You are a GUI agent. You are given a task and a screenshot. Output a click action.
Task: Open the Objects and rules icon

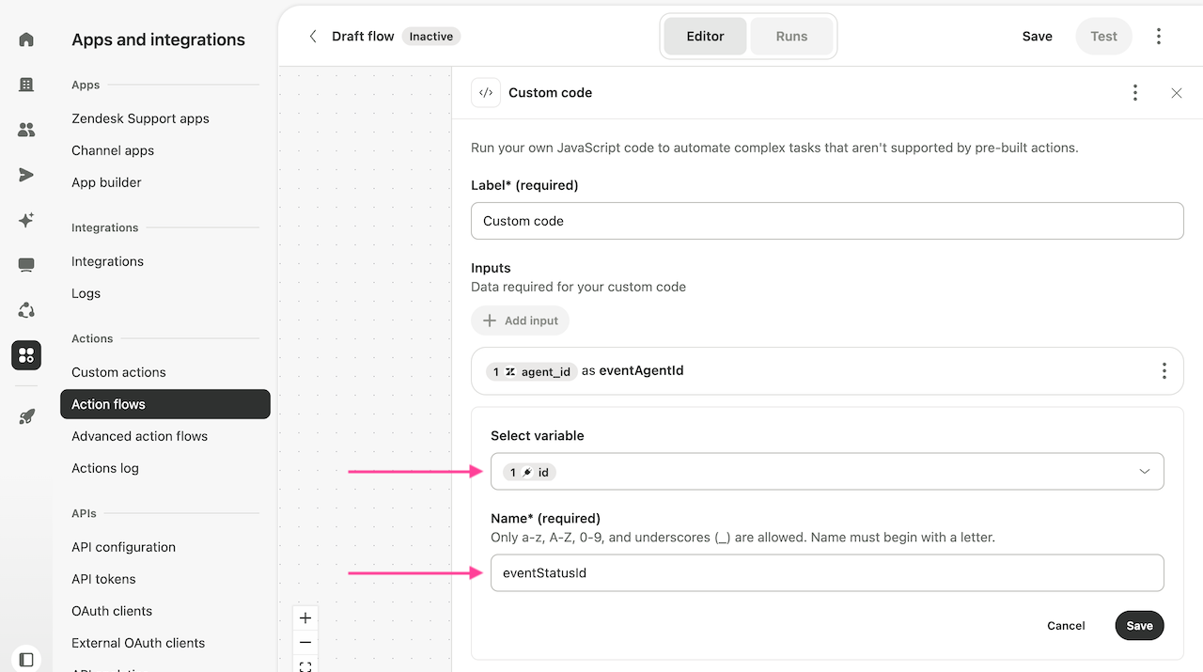[26, 310]
